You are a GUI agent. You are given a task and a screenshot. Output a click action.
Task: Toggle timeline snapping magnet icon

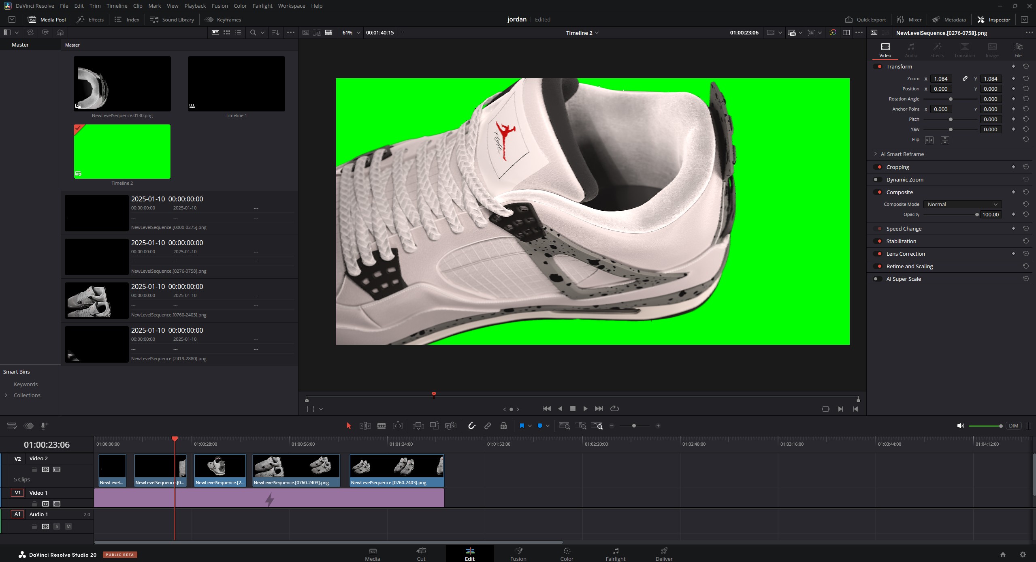click(471, 426)
